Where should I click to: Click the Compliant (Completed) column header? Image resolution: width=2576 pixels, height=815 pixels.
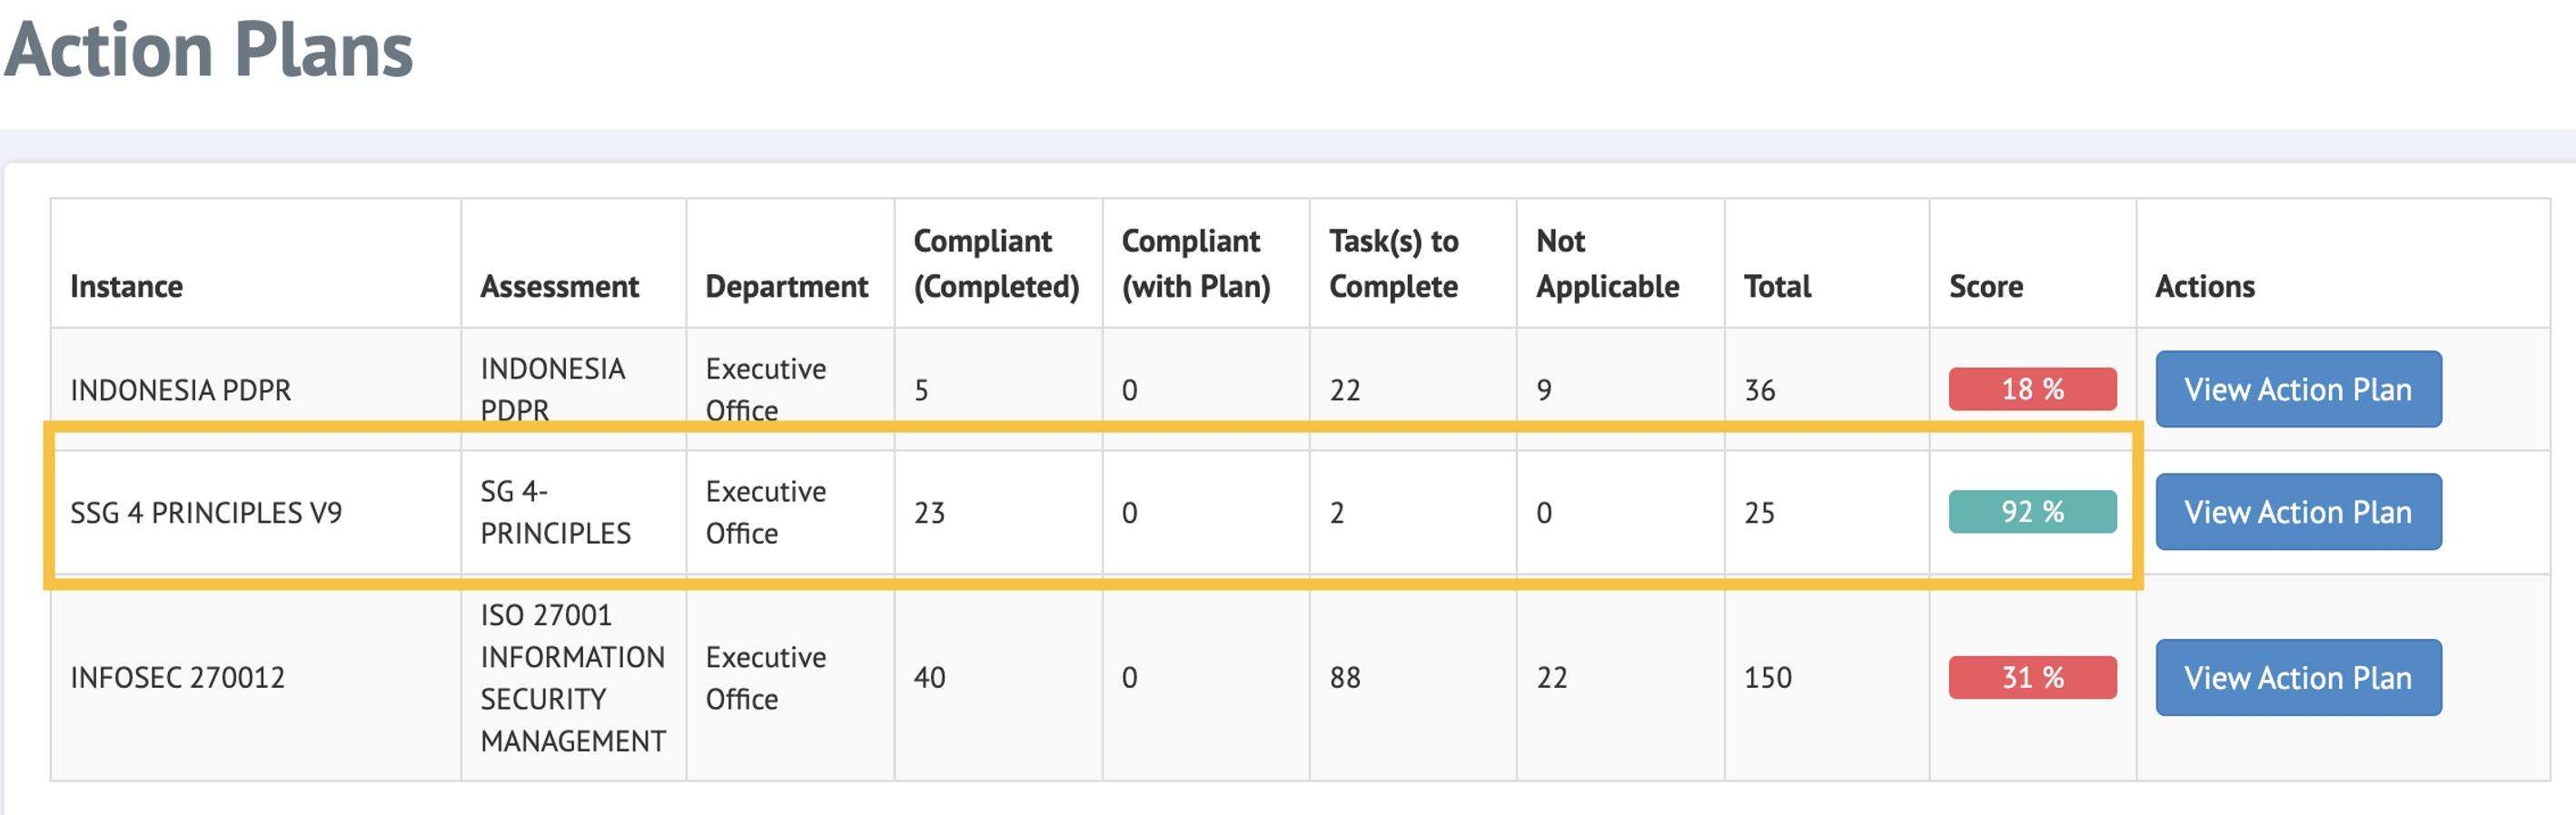click(997, 264)
